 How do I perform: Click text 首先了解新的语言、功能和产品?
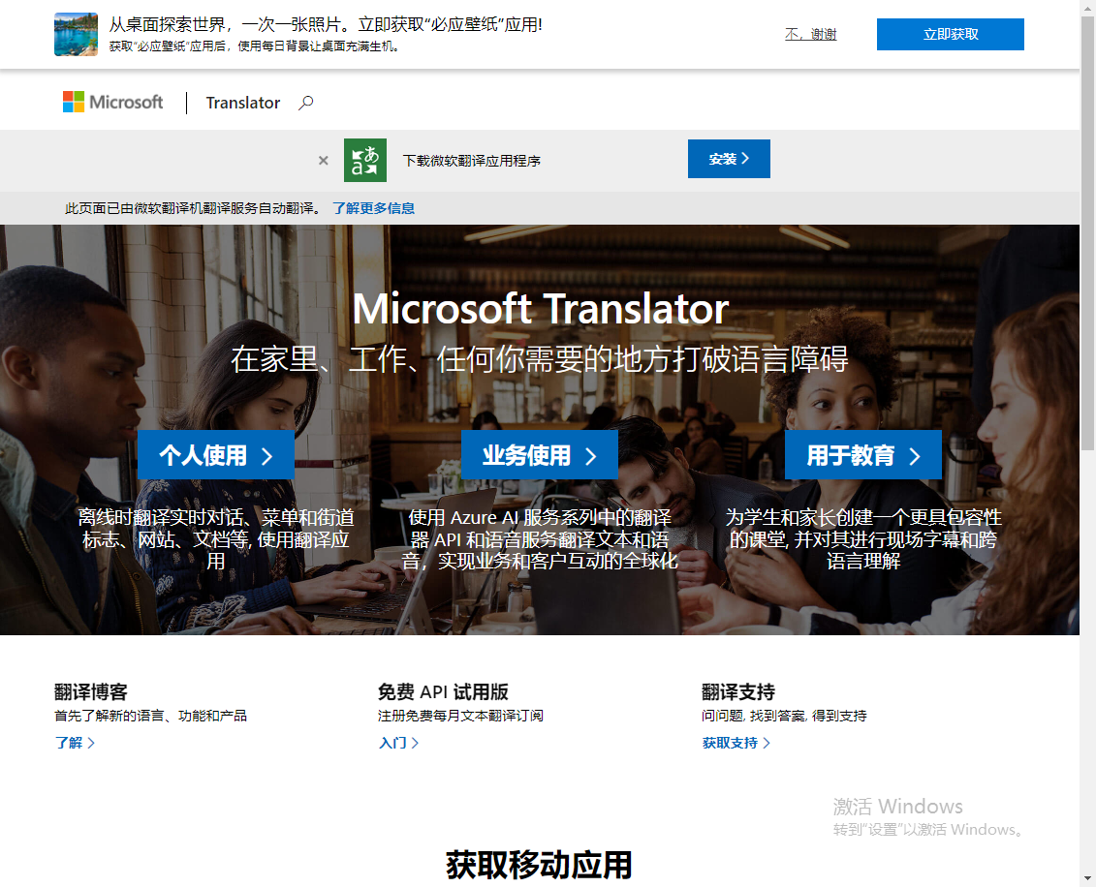[x=151, y=716]
